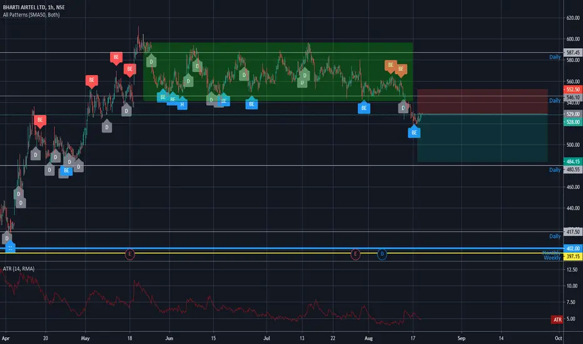
Task: Click the earnings E circle left of Aug
Action: pos(355,255)
